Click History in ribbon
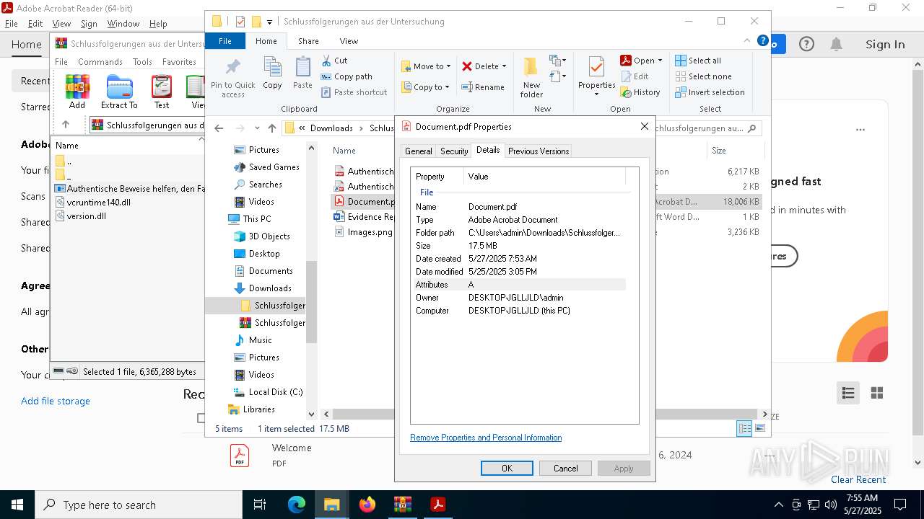This screenshot has height=519, width=924. coord(640,92)
